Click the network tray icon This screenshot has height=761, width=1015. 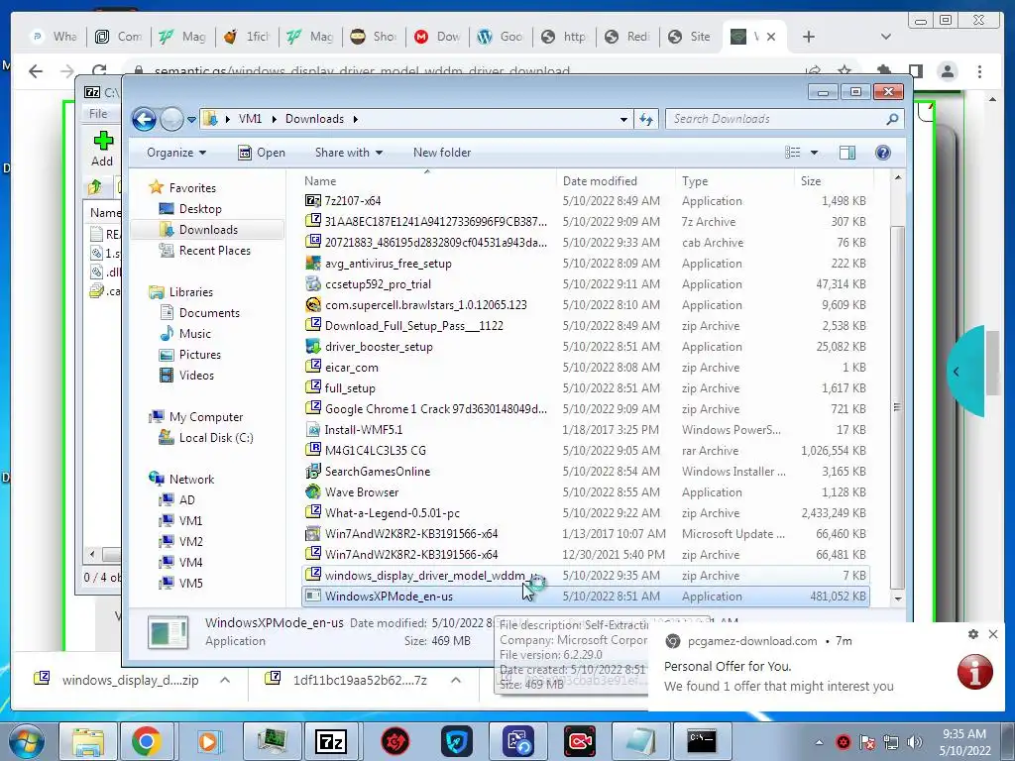(x=891, y=742)
